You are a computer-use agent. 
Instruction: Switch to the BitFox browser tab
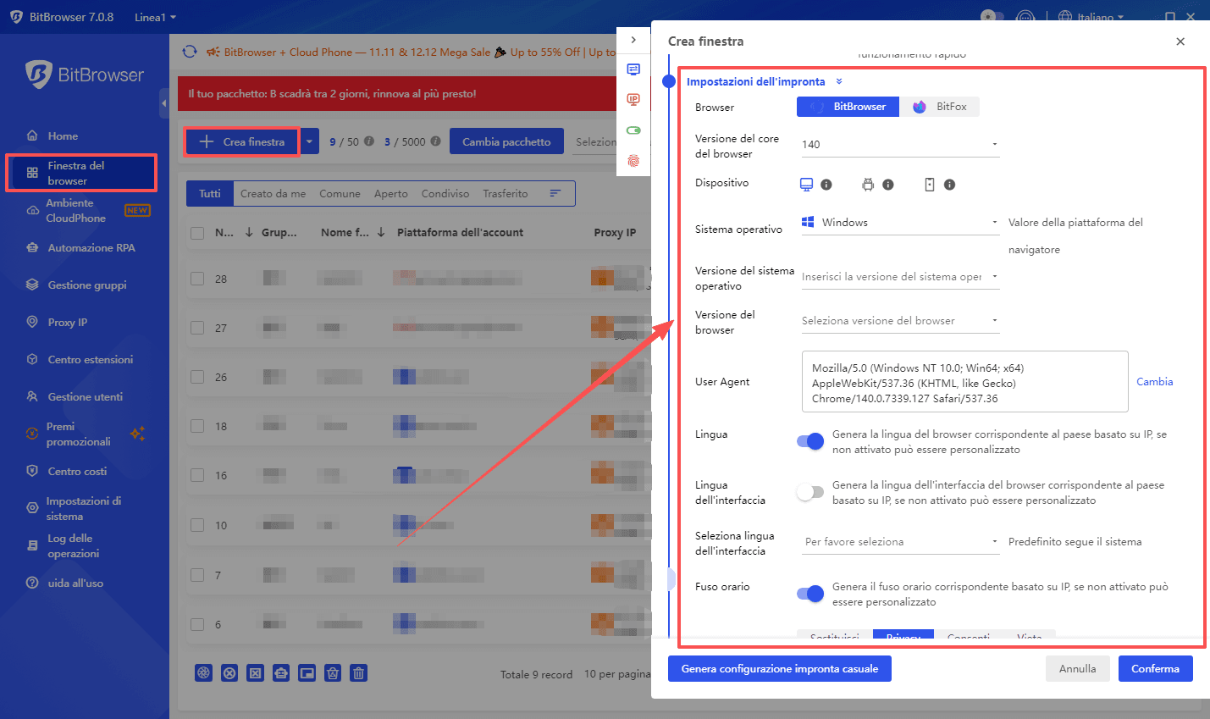point(940,107)
